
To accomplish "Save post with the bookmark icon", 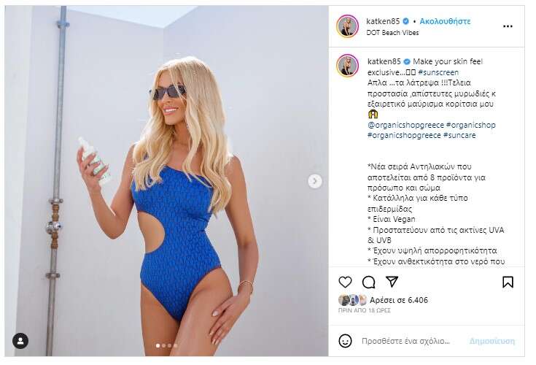I will point(508,283).
